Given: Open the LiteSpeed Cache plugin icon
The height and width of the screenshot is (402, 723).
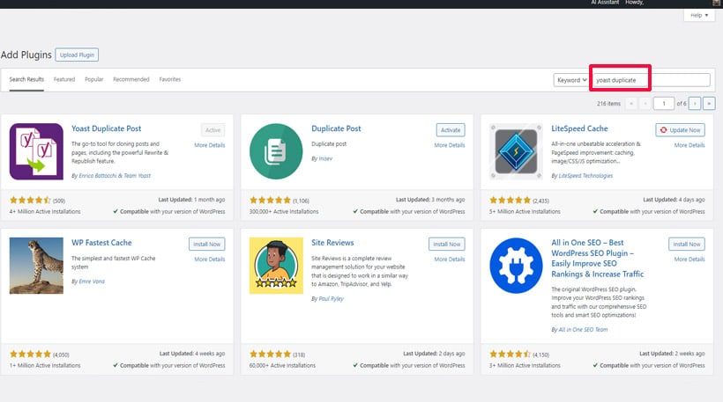Looking at the screenshot, I should click(516, 151).
